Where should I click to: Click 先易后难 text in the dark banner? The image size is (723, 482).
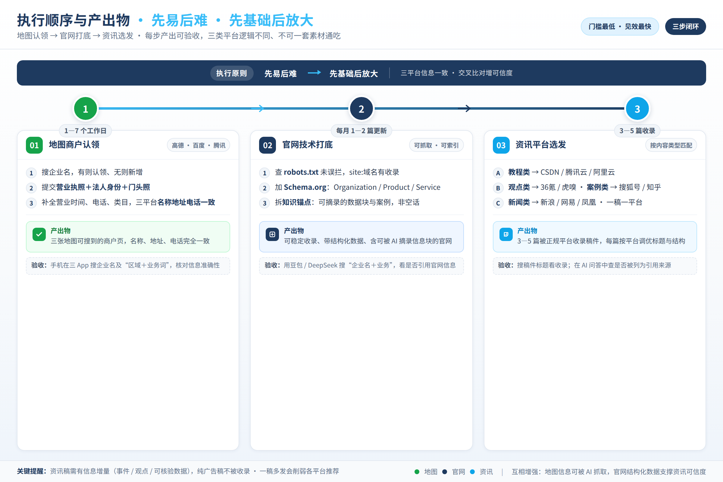pos(280,74)
